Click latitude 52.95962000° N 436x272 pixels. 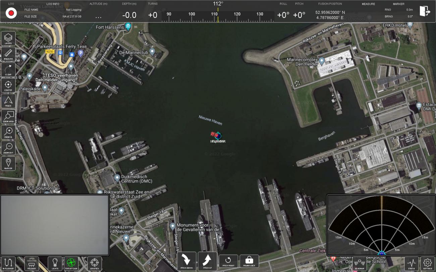click(330, 12)
